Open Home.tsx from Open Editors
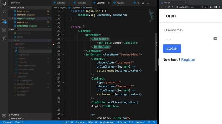Screen dimensions: 222x124 pos(30,15)
